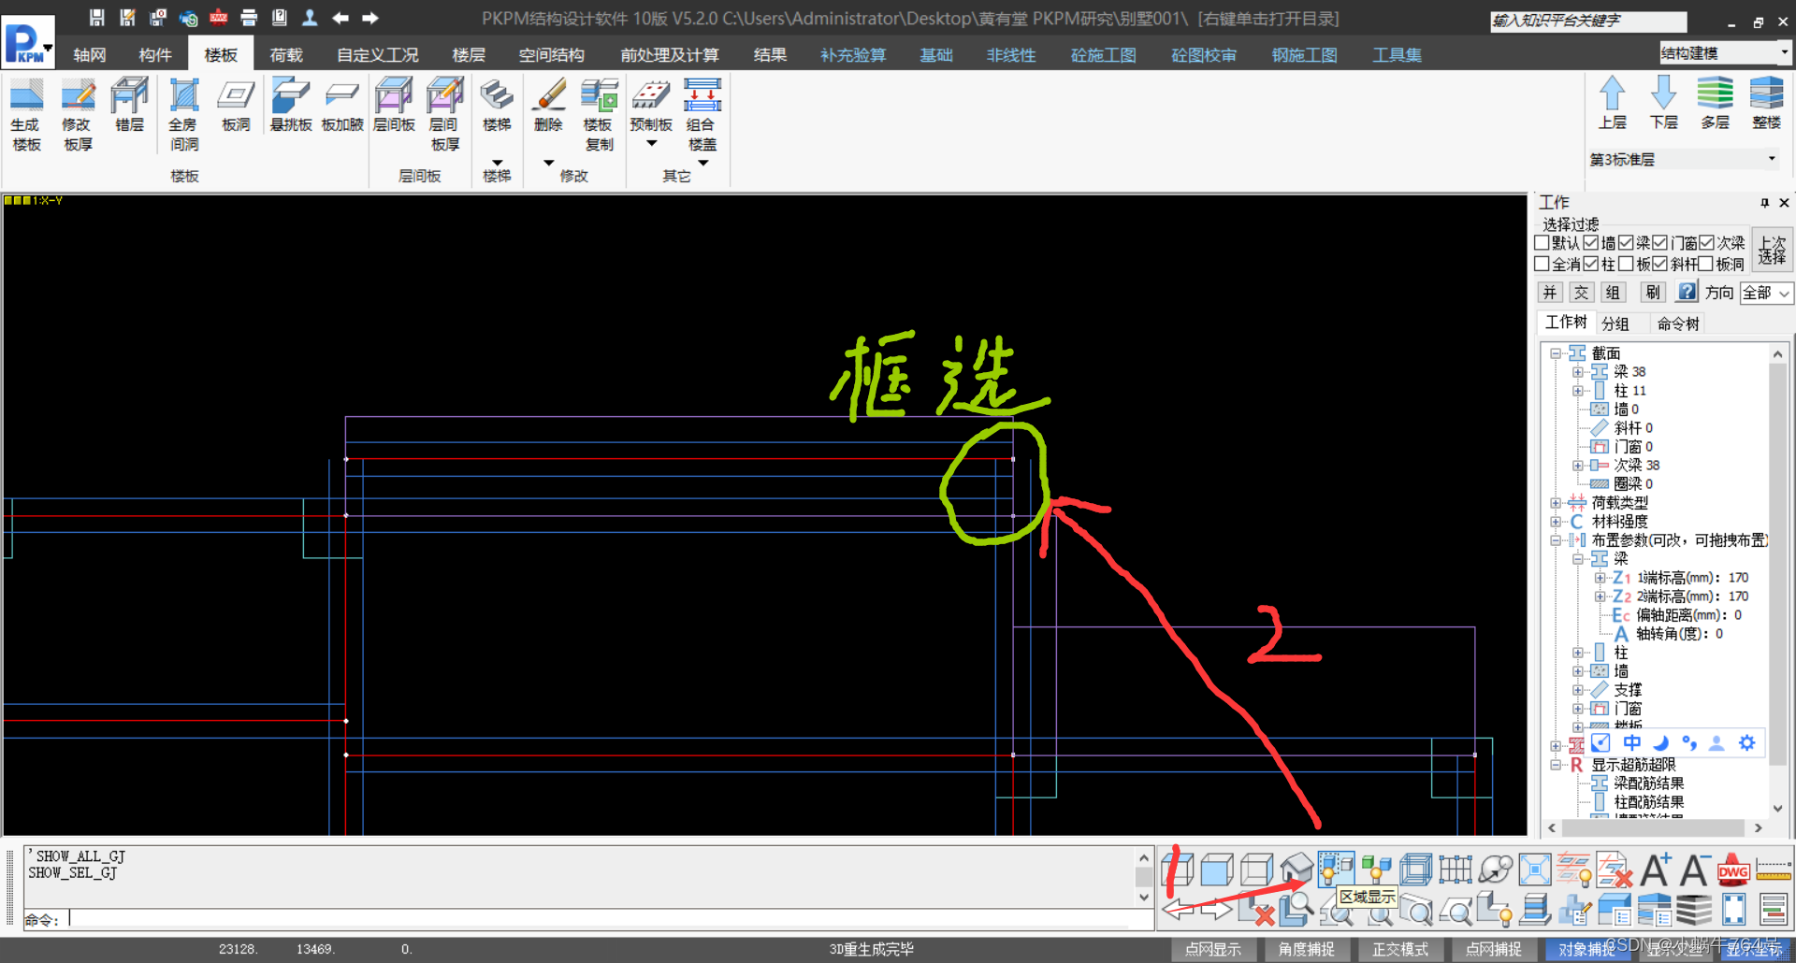Expand the 次梁 38 tree node
This screenshot has width=1796, height=963.
point(1577,466)
